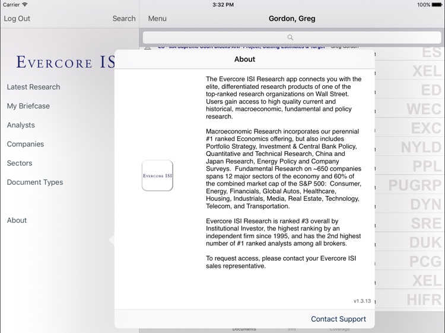
Task: Select the PCG ticker row
Action: [410, 261]
